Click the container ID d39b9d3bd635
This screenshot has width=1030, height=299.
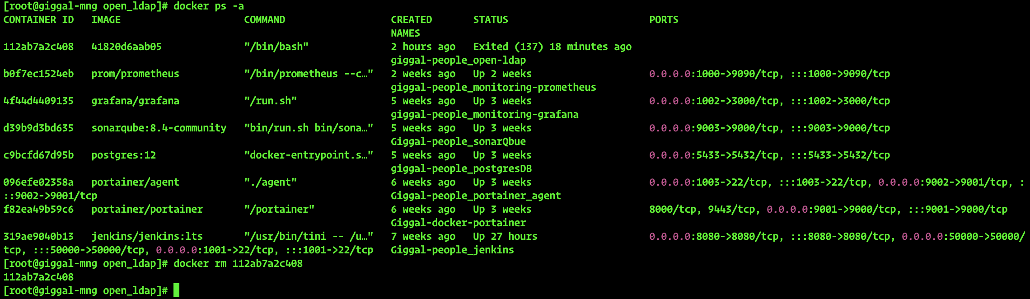(38, 128)
